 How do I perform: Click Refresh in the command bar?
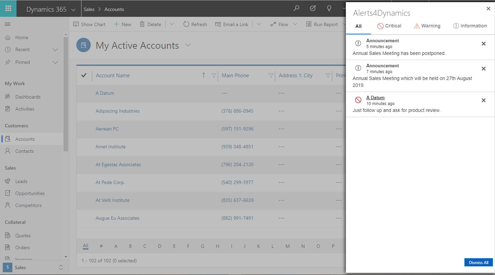pyautogui.click(x=195, y=24)
